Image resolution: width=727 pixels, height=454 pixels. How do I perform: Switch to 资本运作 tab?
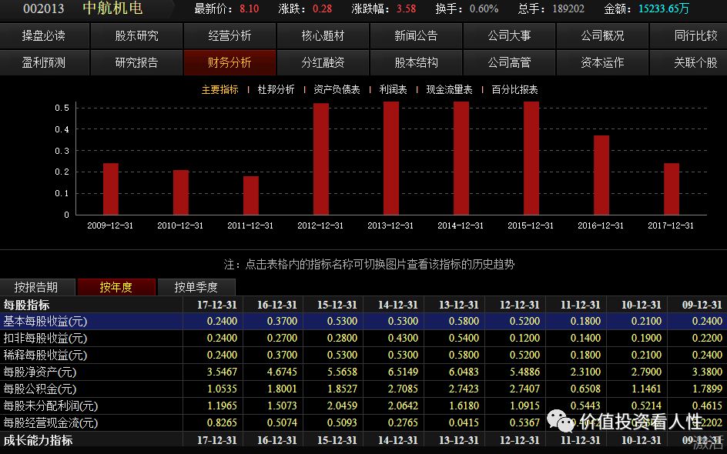click(x=603, y=62)
